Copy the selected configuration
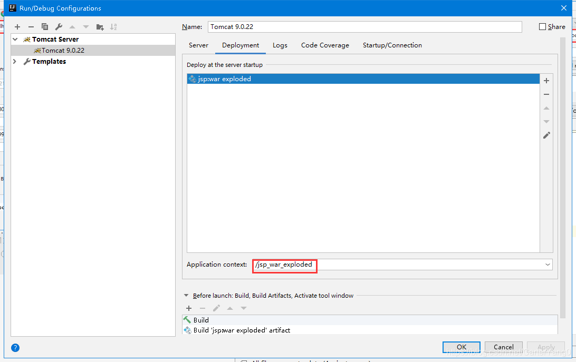576x362 pixels. point(45,27)
